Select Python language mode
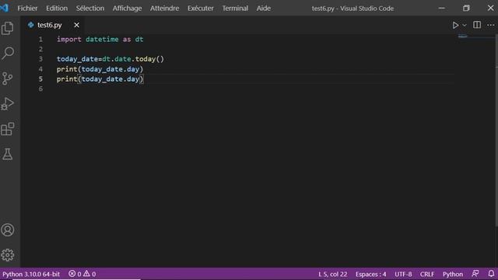Screen dimensions: 498x280 pyautogui.click(x=453, y=274)
